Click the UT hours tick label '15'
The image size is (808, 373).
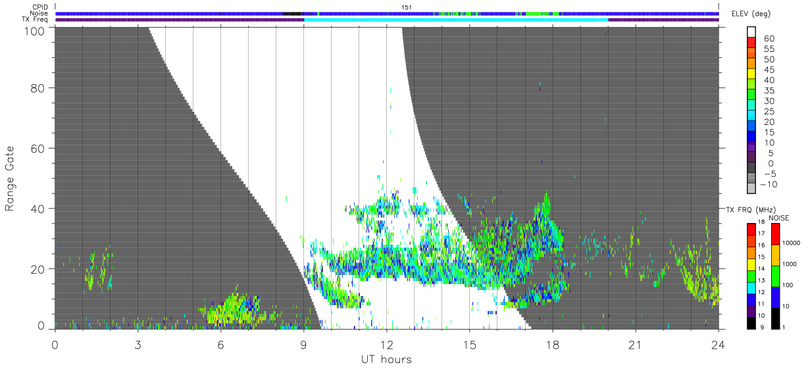469,345
